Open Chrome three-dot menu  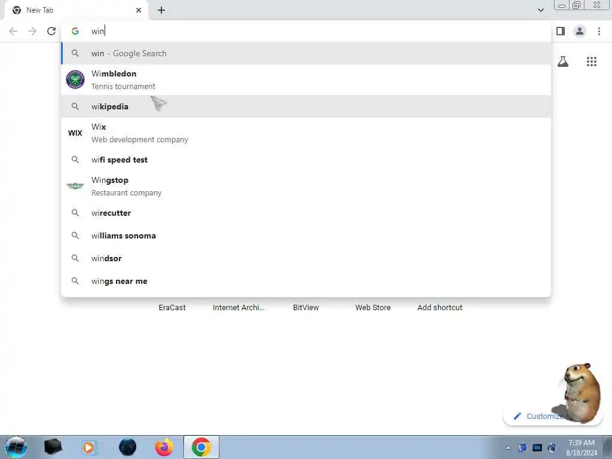point(599,31)
